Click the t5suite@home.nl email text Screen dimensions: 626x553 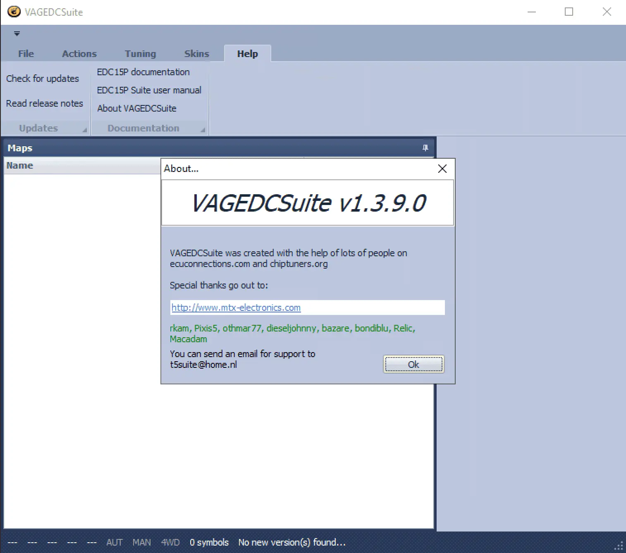[203, 365]
